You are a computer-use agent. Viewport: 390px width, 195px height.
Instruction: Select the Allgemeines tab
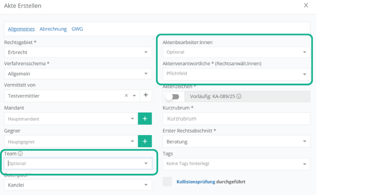coord(22,29)
